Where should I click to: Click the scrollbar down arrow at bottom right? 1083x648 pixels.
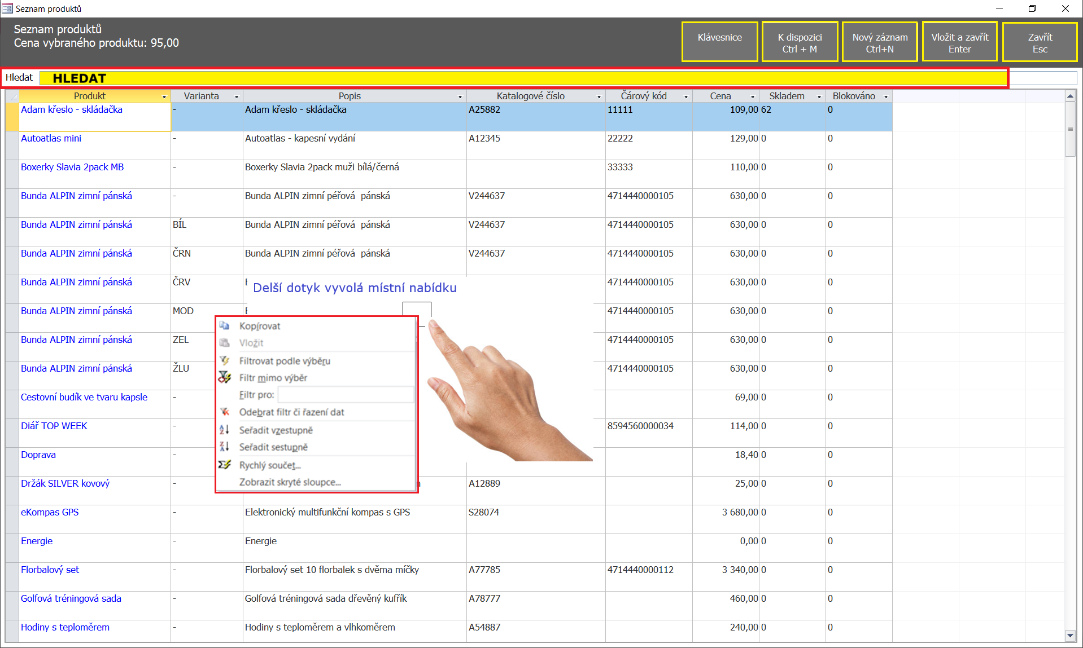[1070, 636]
